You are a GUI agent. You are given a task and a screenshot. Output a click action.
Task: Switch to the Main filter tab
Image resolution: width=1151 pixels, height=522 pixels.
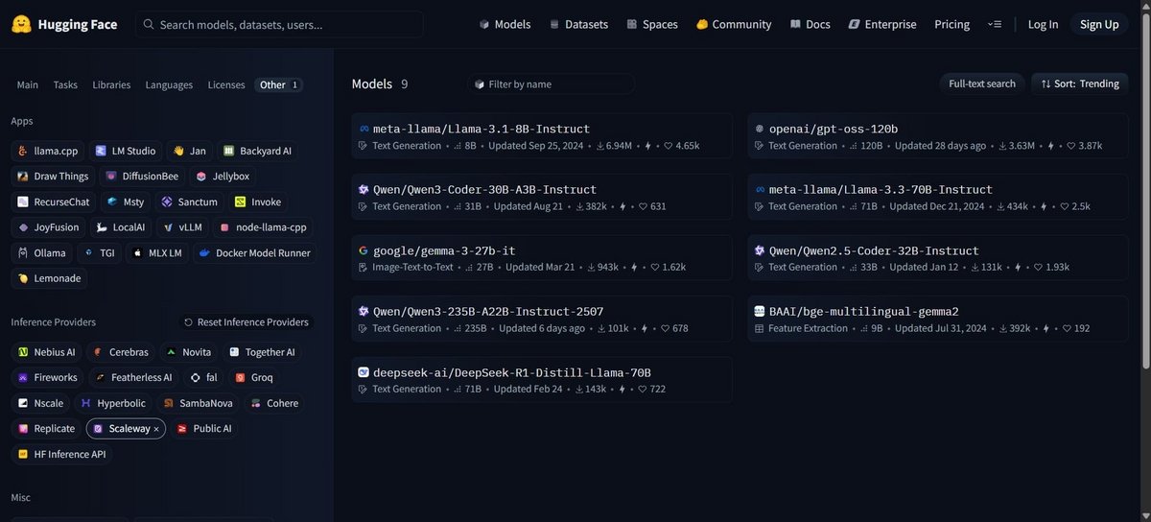28,84
